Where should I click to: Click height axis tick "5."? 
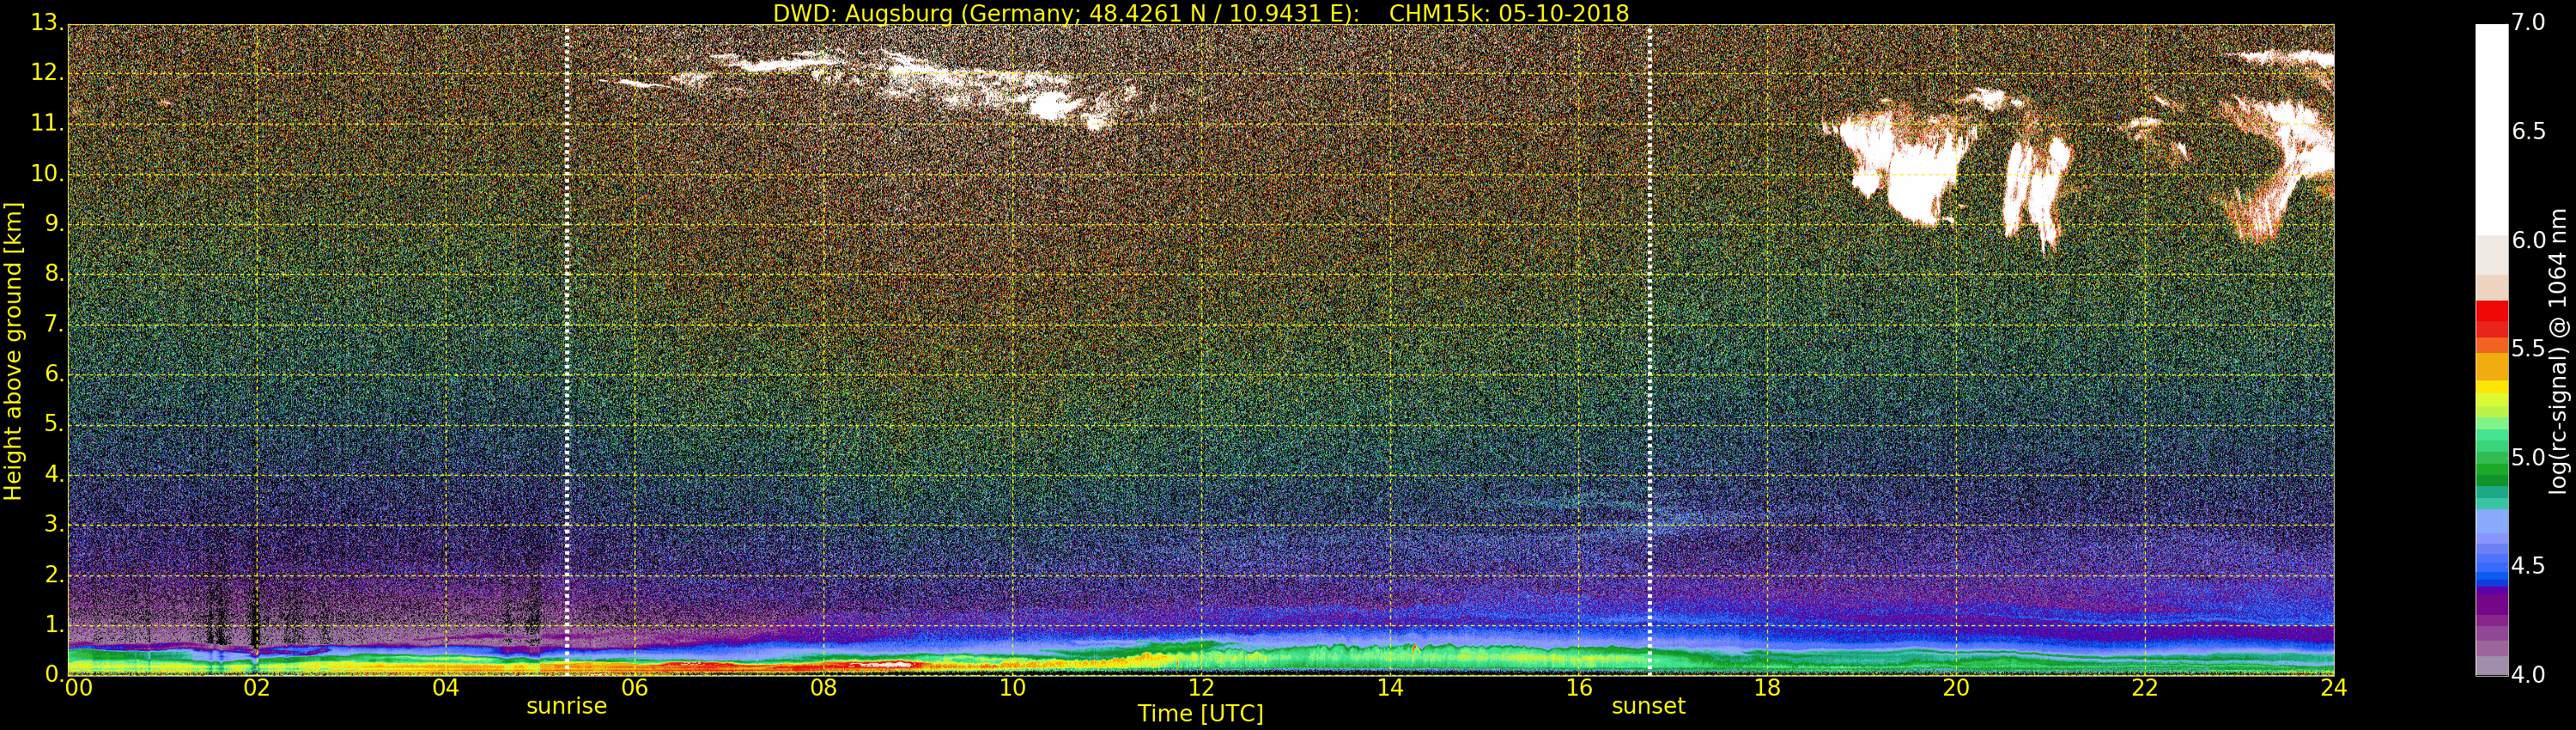53,424
